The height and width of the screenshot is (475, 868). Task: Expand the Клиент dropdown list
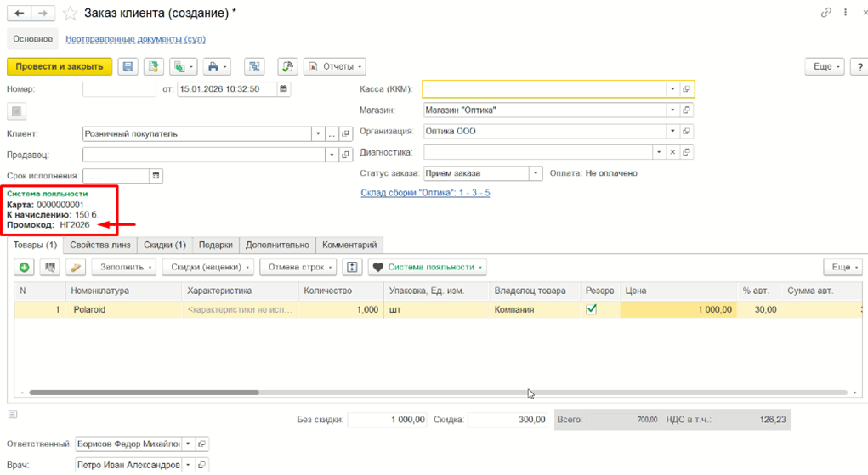[x=318, y=134]
